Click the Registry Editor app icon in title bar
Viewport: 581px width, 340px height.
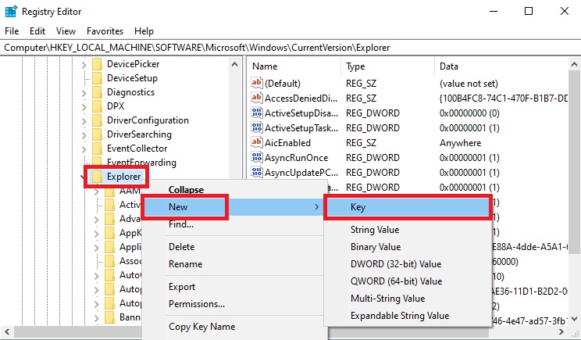tap(11, 12)
